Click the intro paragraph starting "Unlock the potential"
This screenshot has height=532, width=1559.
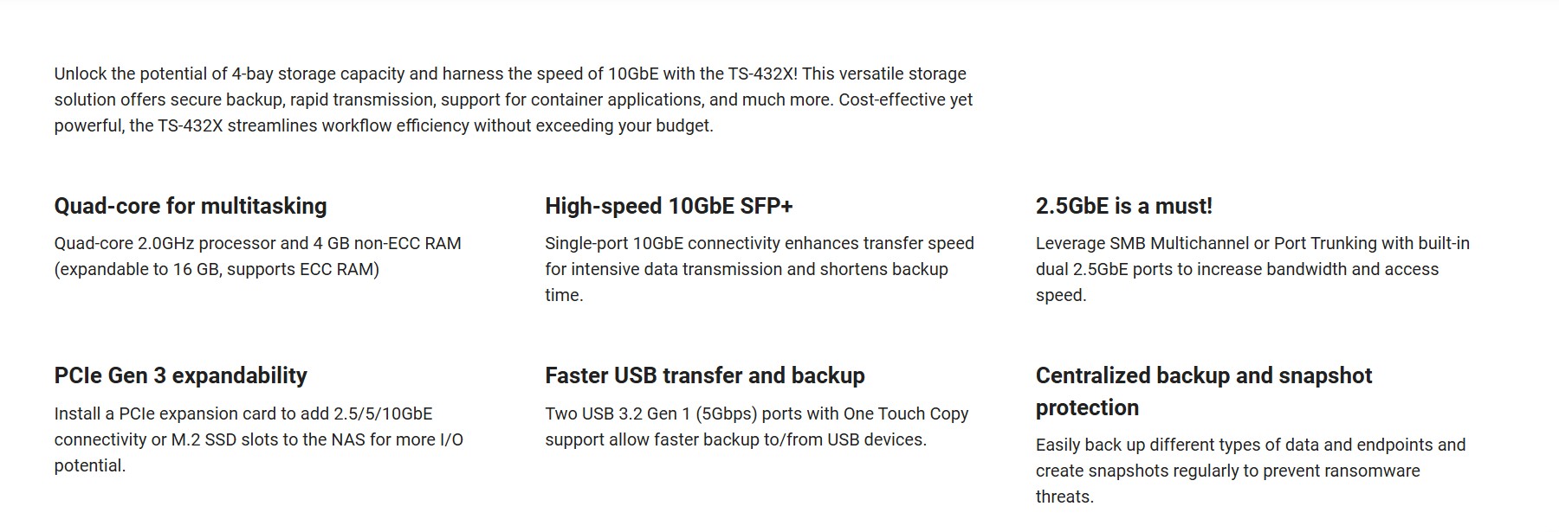(x=513, y=99)
